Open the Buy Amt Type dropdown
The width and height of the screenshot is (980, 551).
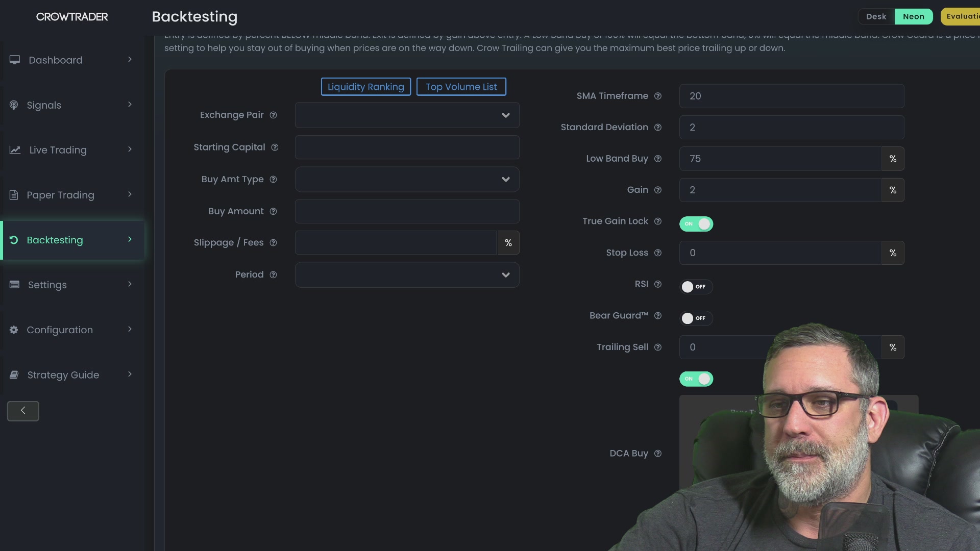click(407, 180)
